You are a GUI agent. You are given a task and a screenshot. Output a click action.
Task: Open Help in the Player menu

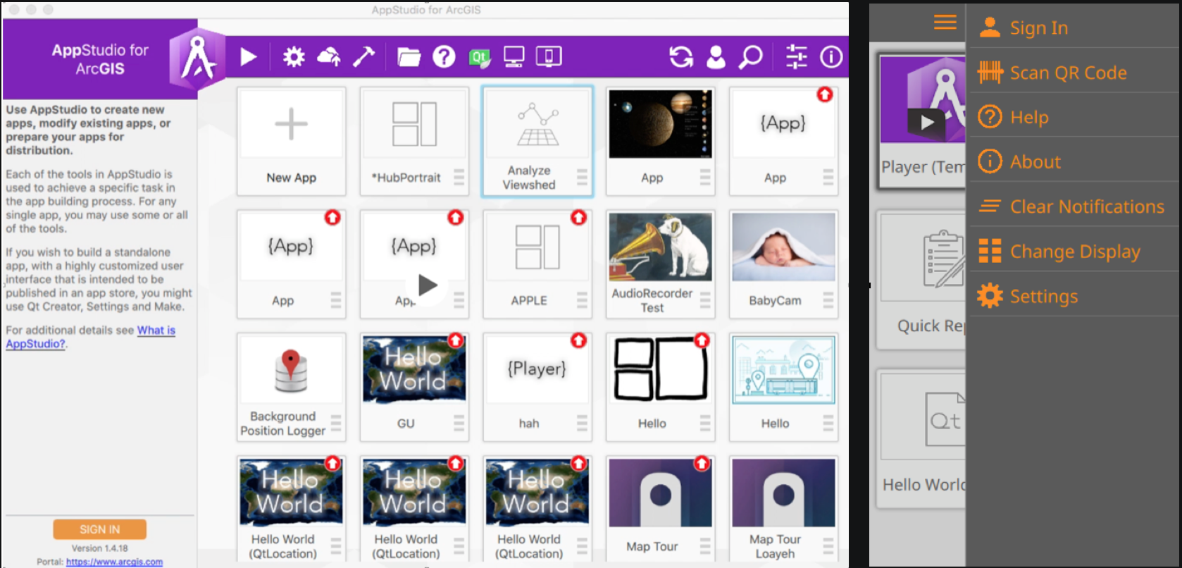click(x=1074, y=117)
